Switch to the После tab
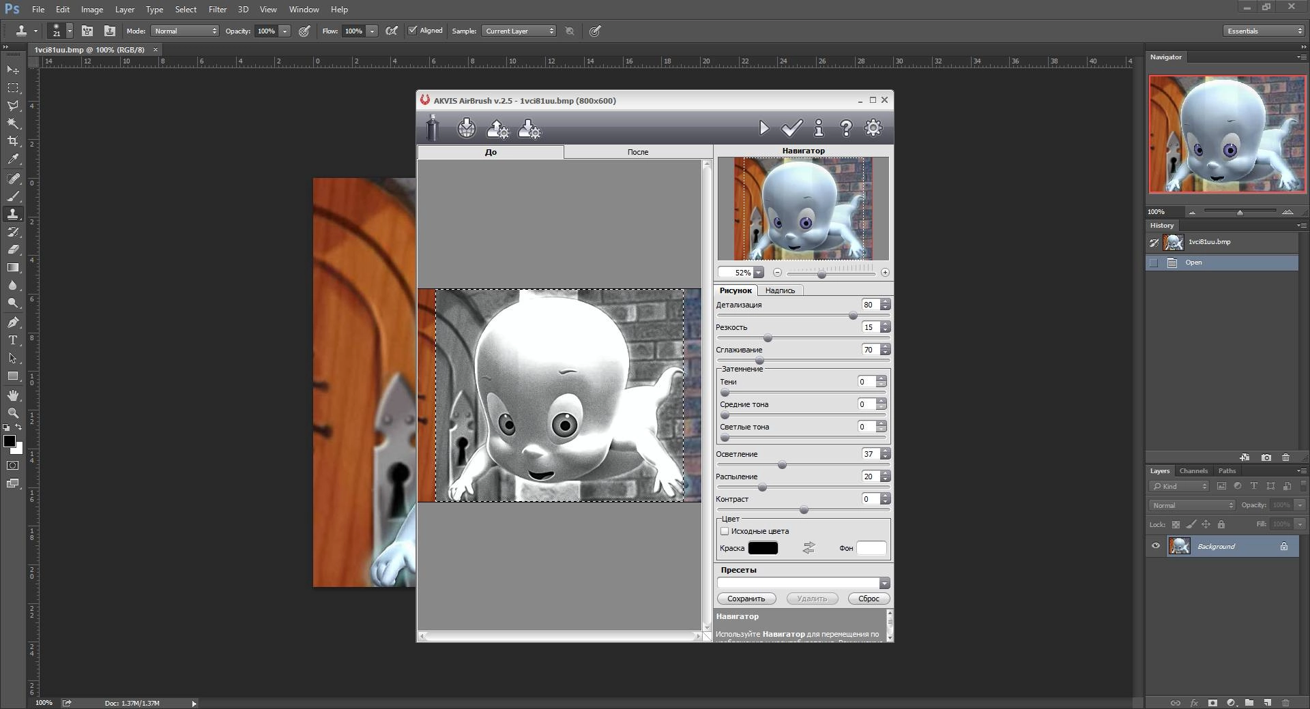This screenshot has width=1310, height=709. (638, 152)
